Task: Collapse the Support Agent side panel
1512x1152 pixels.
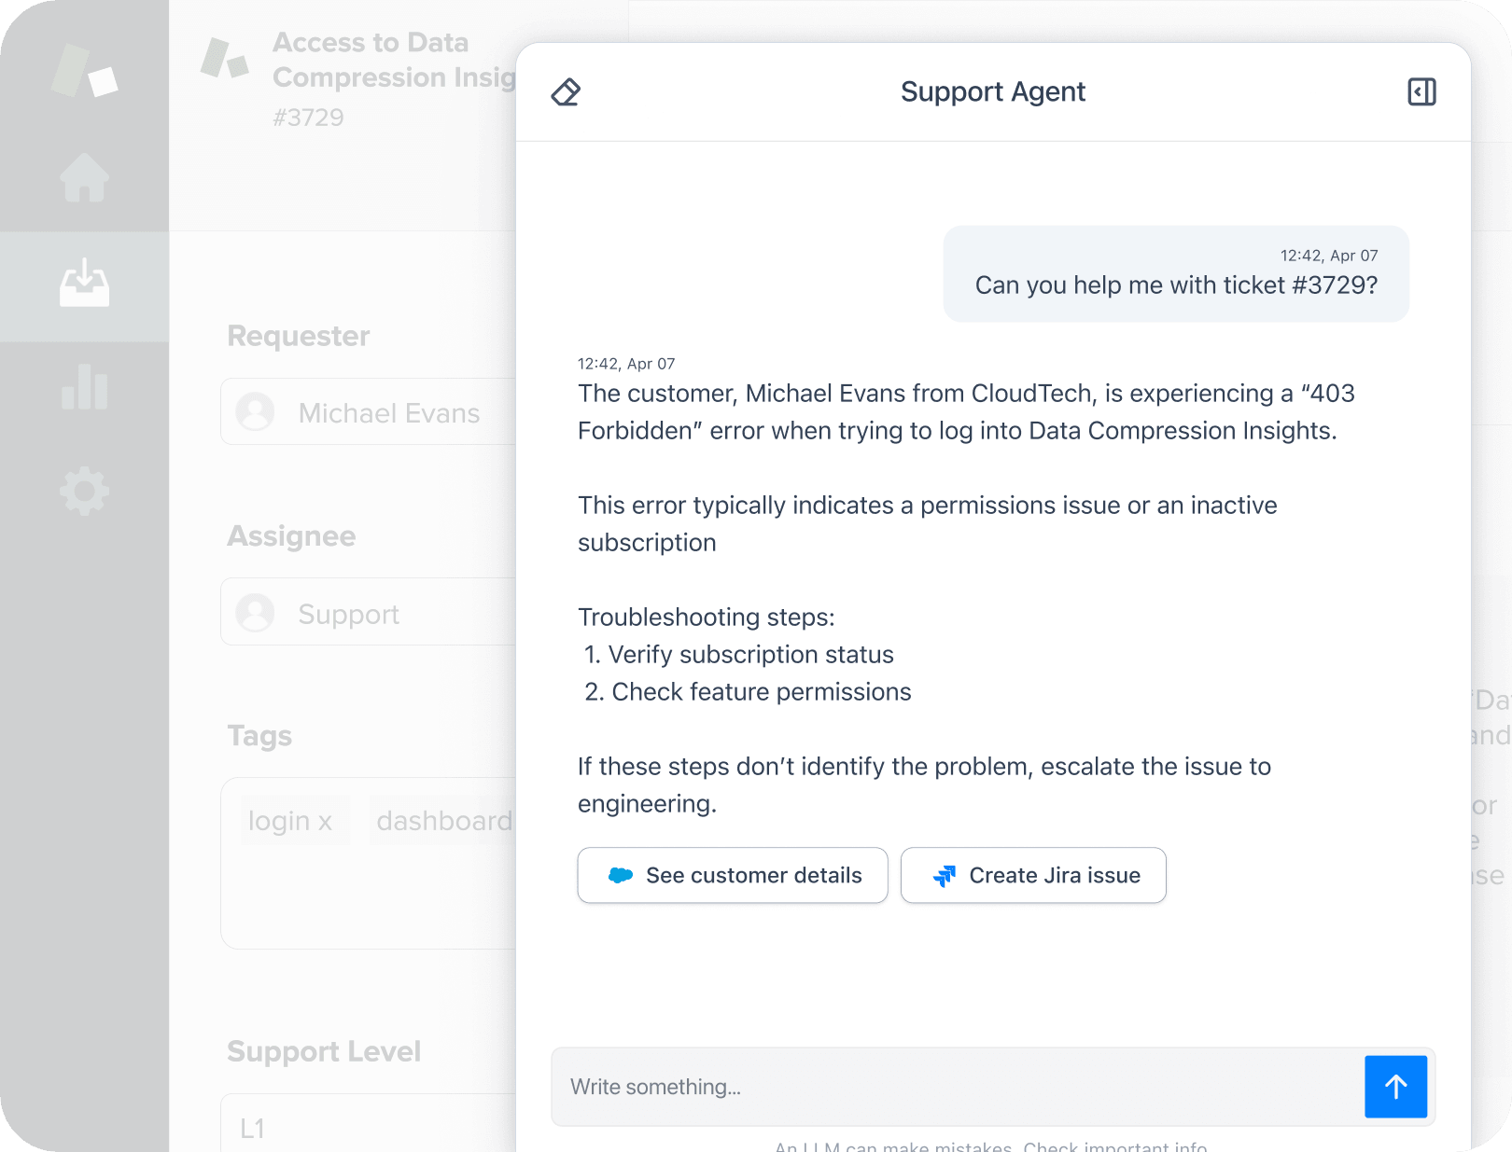Action: pos(1421,91)
